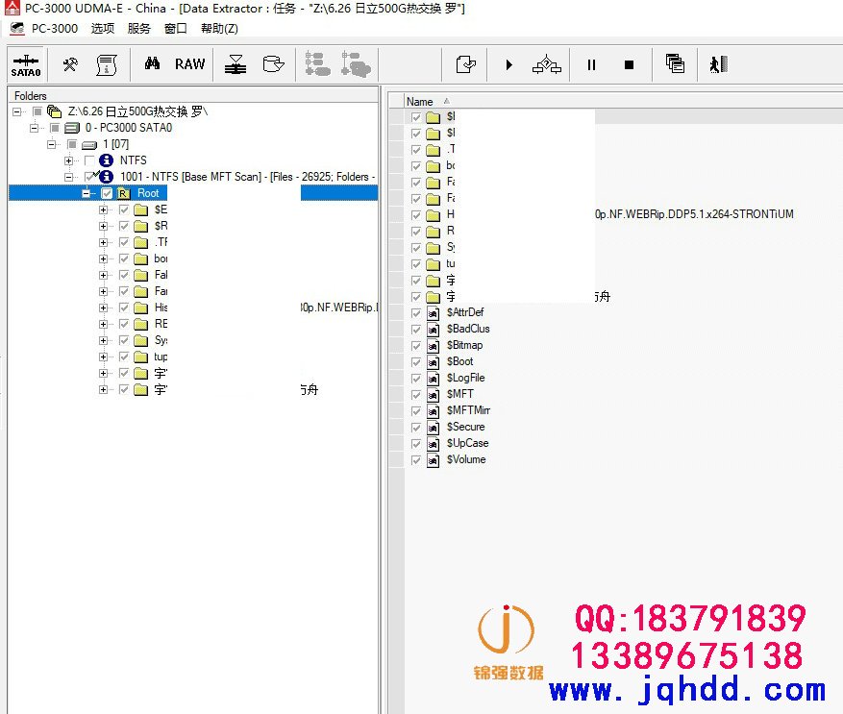Open the 服务 menu

tap(138, 29)
